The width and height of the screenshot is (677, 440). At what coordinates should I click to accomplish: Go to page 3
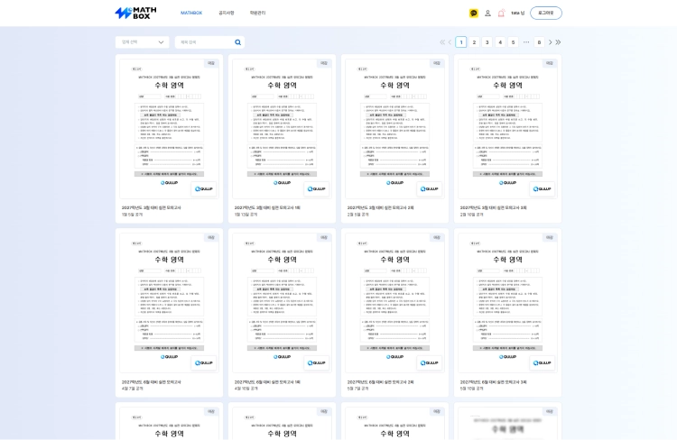click(x=487, y=42)
